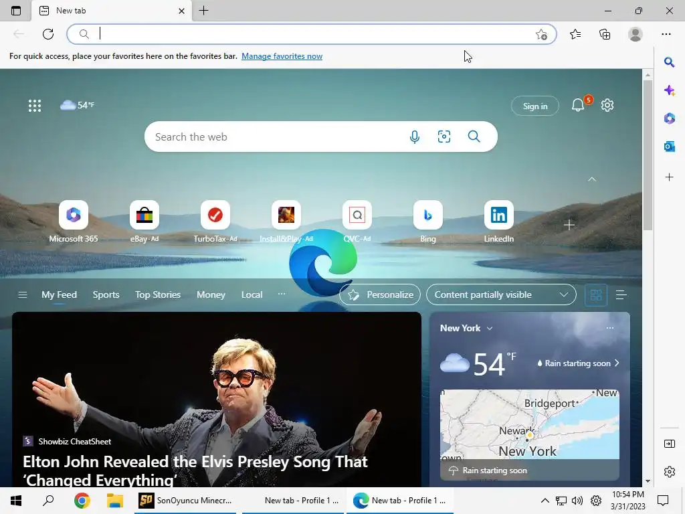Open Rain starting soon forecast link

click(578, 363)
